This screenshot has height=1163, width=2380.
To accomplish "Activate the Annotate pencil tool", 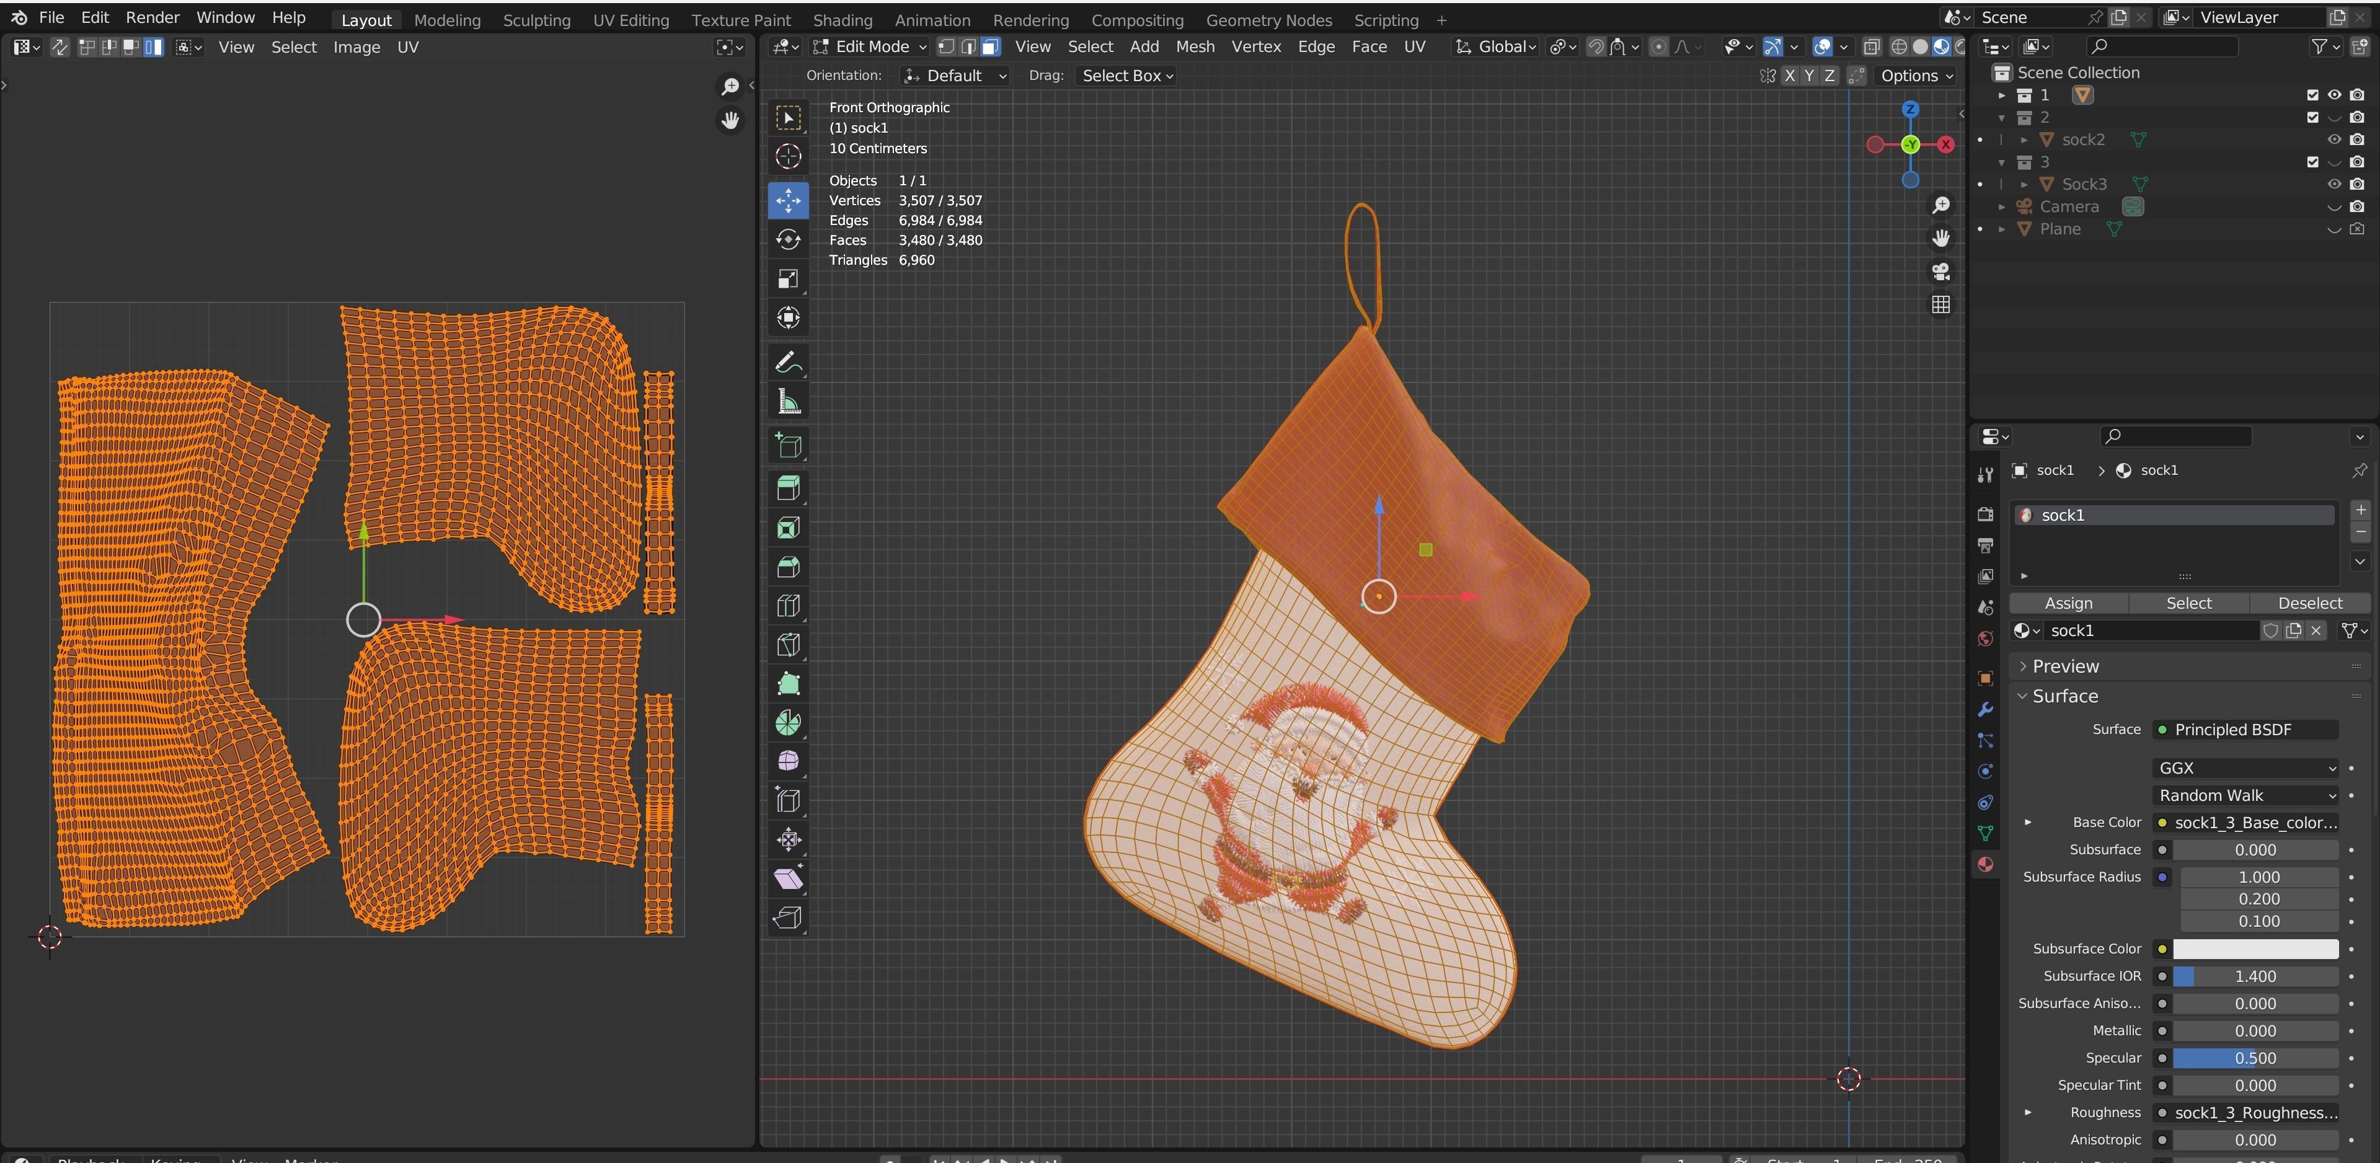I will tap(788, 362).
